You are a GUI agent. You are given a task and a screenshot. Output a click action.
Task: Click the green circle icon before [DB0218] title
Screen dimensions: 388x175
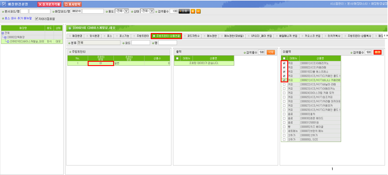tap(70, 28)
